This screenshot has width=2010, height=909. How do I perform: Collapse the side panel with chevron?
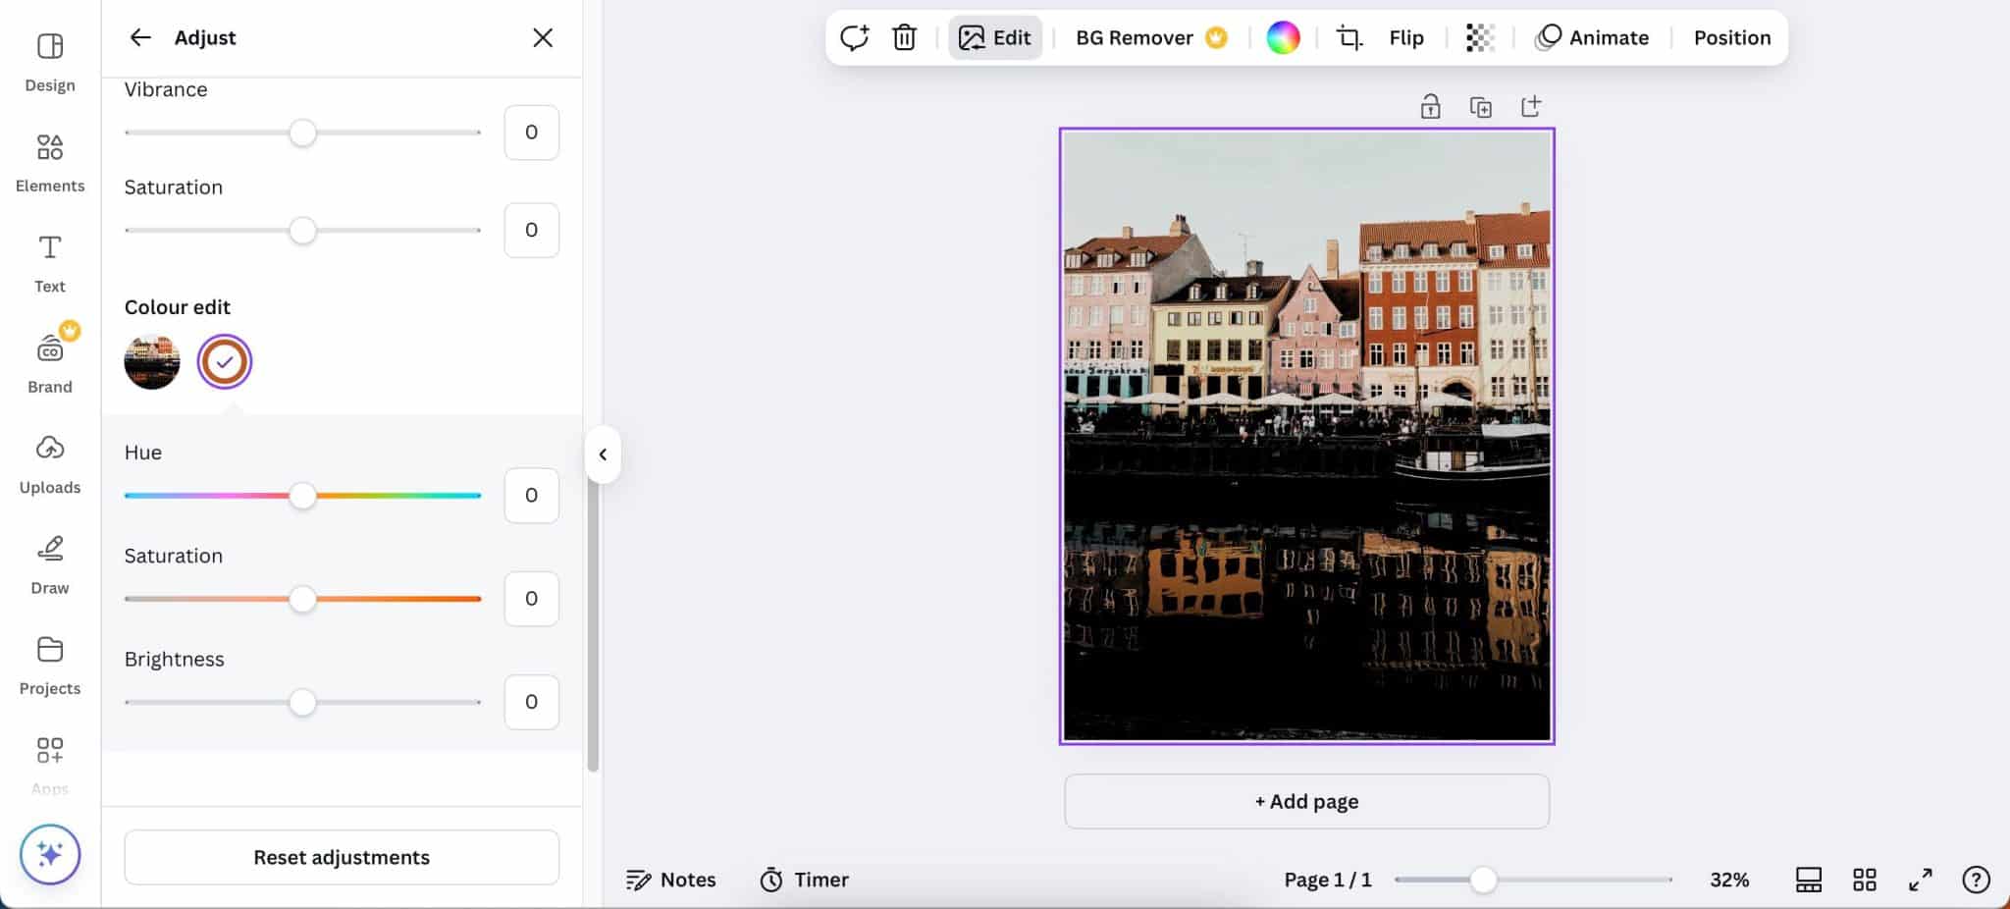point(603,454)
